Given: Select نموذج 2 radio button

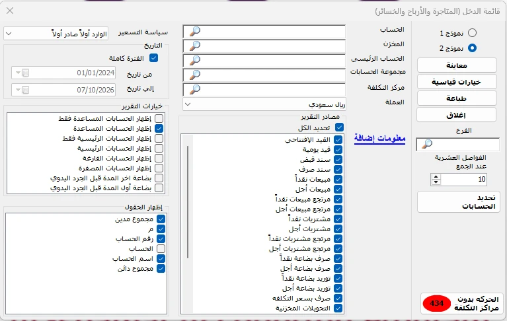Looking at the screenshot, I should (x=472, y=48).
